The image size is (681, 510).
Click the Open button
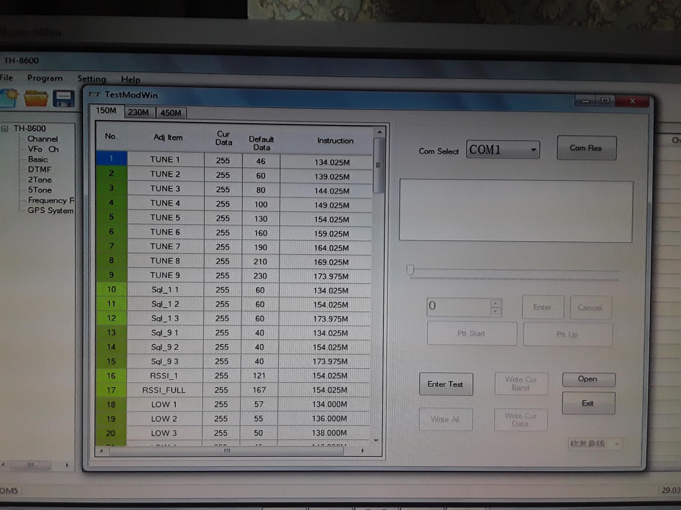pyautogui.click(x=588, y=379)
